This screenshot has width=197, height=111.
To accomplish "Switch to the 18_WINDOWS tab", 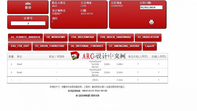I will 55,37.
